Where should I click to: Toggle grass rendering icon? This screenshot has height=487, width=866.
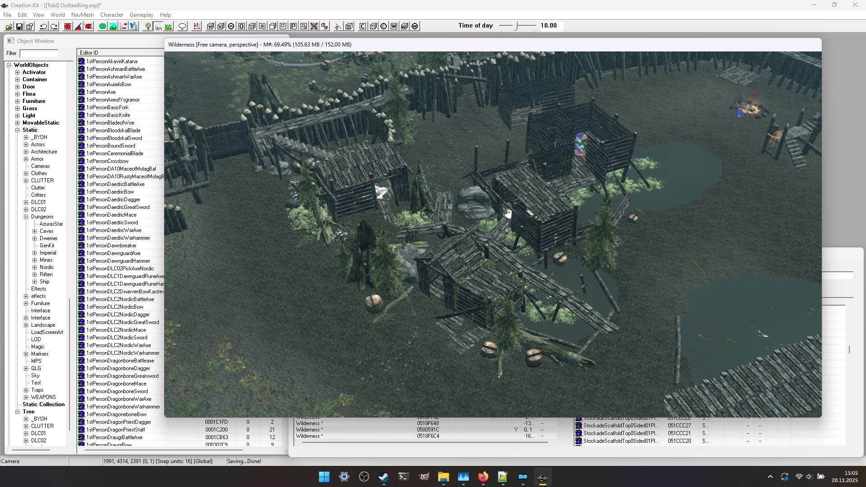(168, 27)
